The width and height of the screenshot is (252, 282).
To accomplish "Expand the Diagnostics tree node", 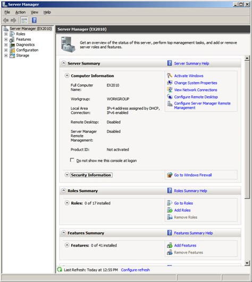I will (x=6, y=45).
